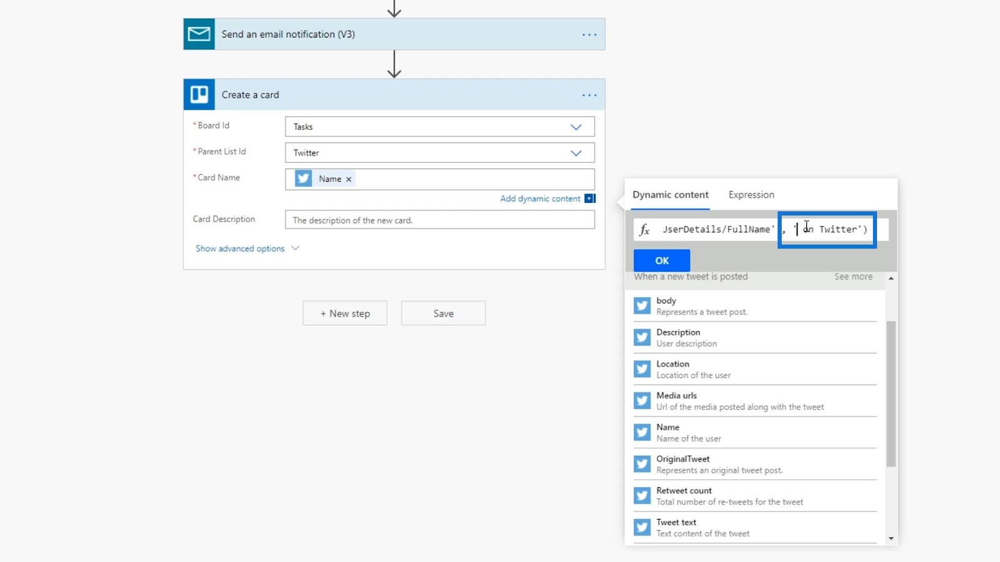Click the Twitter icon beside Retweet count
Viewport: 1000px width, 562px height.
click(642, 496)
